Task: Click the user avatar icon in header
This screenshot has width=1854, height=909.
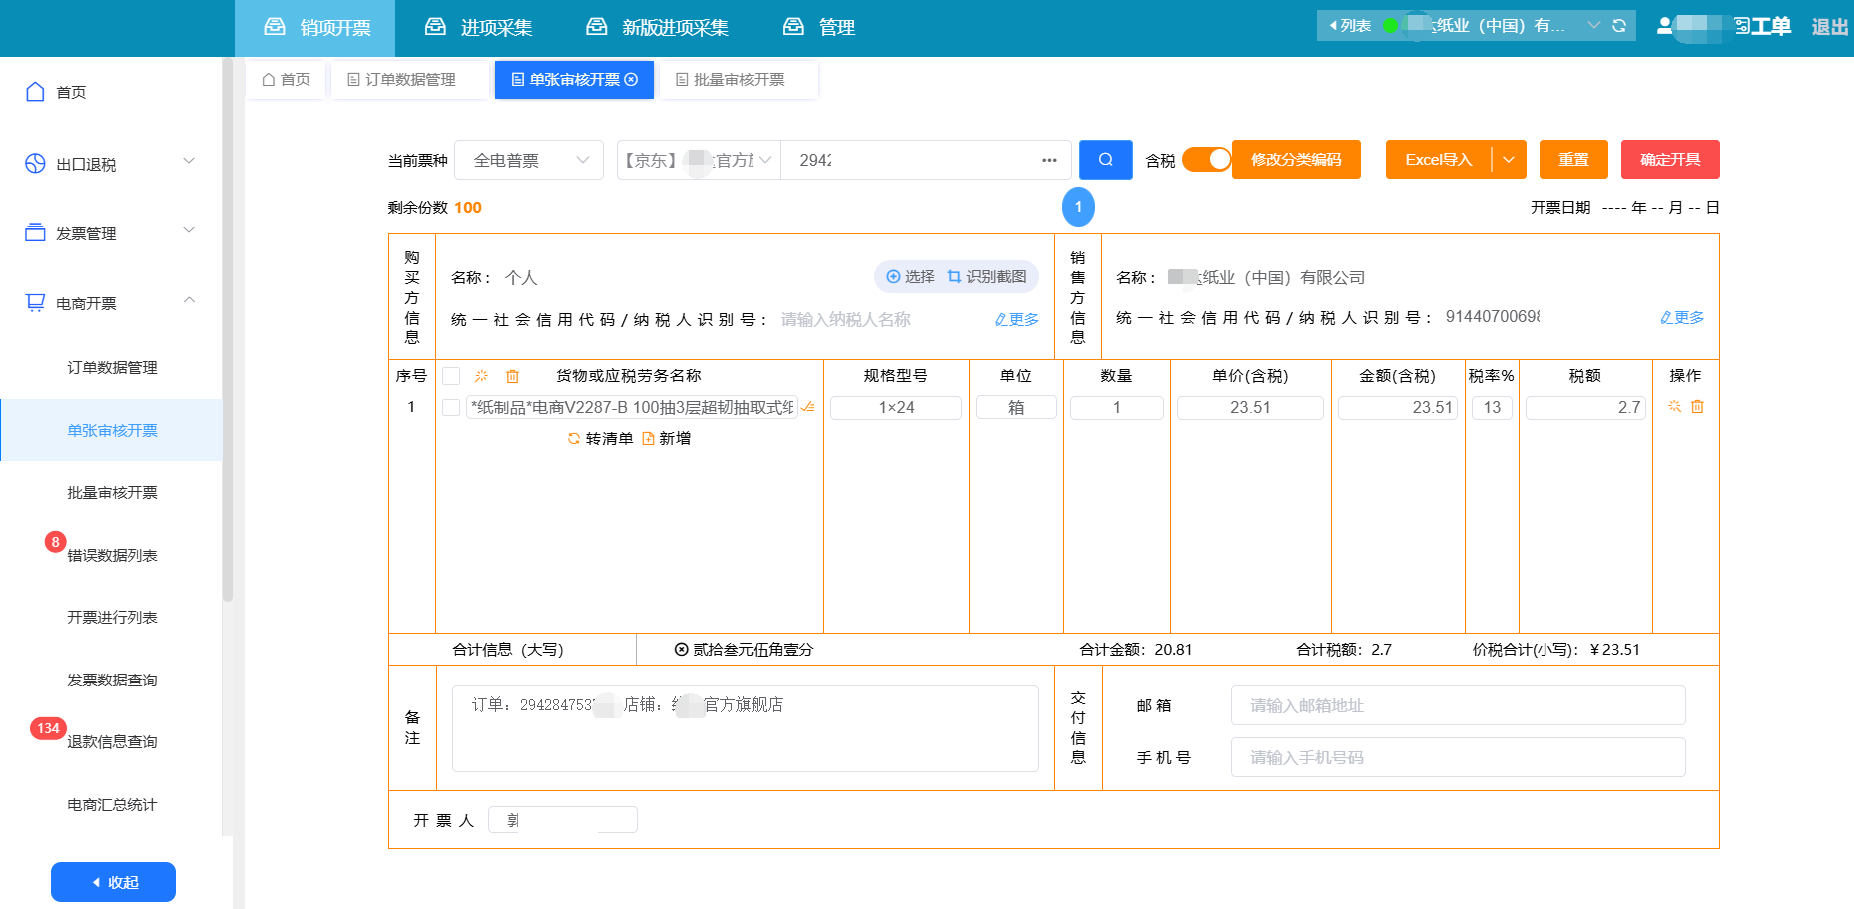Action: [x=1664, y=26]
